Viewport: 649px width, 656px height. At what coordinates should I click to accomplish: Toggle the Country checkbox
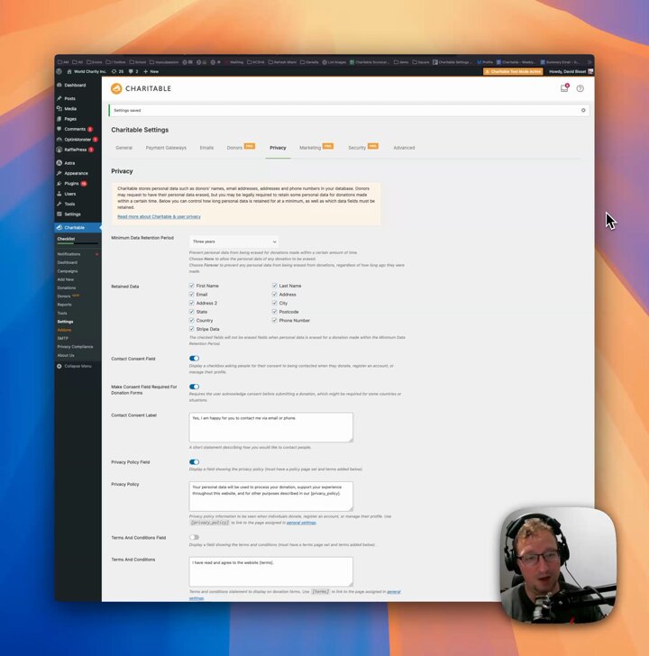192,320
